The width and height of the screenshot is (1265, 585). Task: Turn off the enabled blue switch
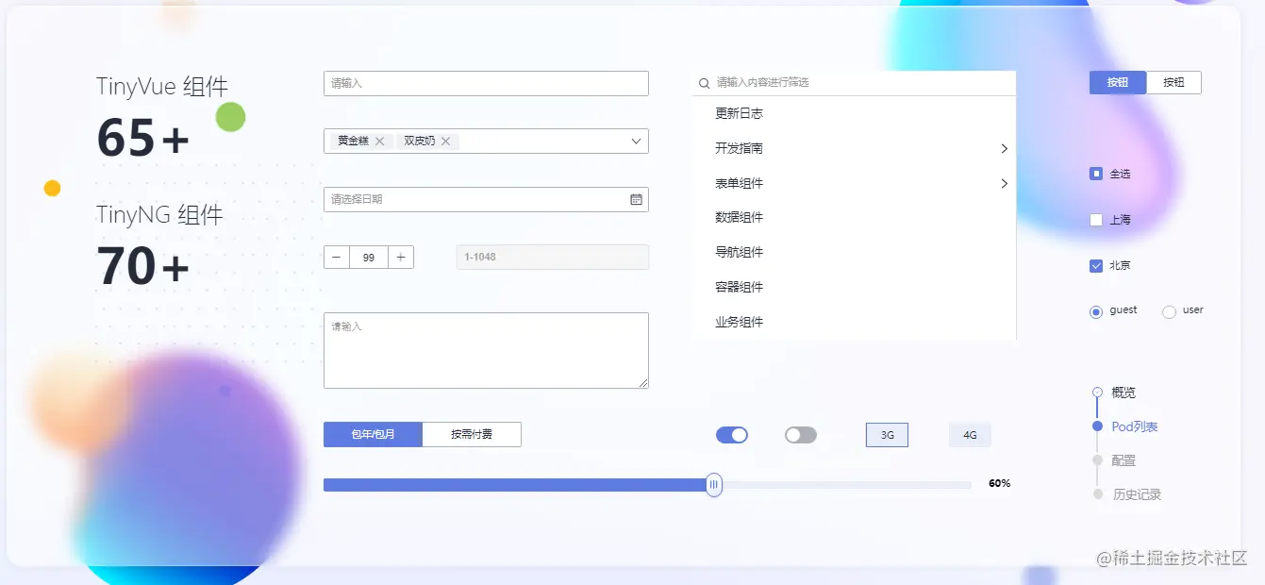pyautogui.click(x=731, y=434)
